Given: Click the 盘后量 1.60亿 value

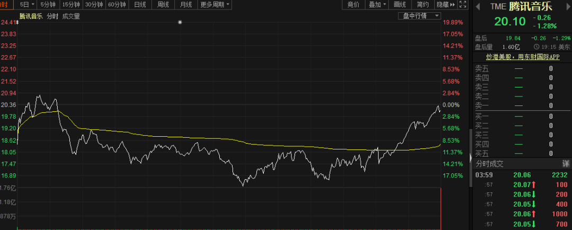Looking at the screenshot, I should [511, 47].
